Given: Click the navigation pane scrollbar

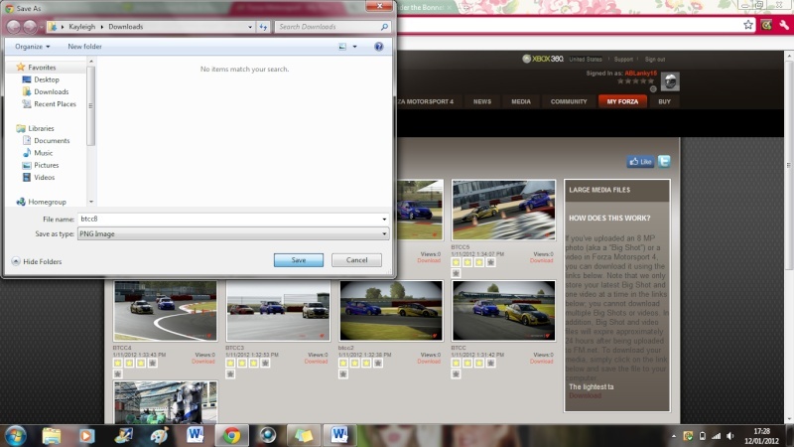Looking at the screenshot, I should tap(91, 106).
